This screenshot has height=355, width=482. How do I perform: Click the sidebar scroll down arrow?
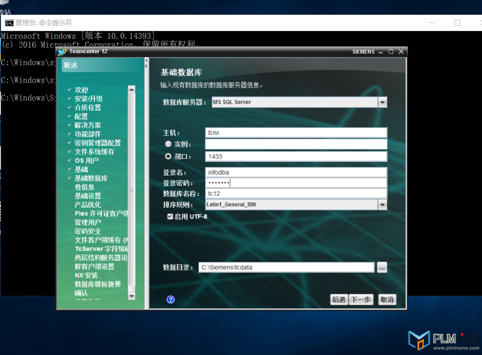coord(132,296)
